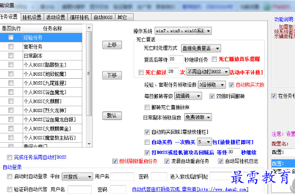Viewport: 295px width, 194px height.
Task: Enable 个人BOSS[浴血魔龙] checkbox
Action: pyautogui.click(x=11, y=92)
